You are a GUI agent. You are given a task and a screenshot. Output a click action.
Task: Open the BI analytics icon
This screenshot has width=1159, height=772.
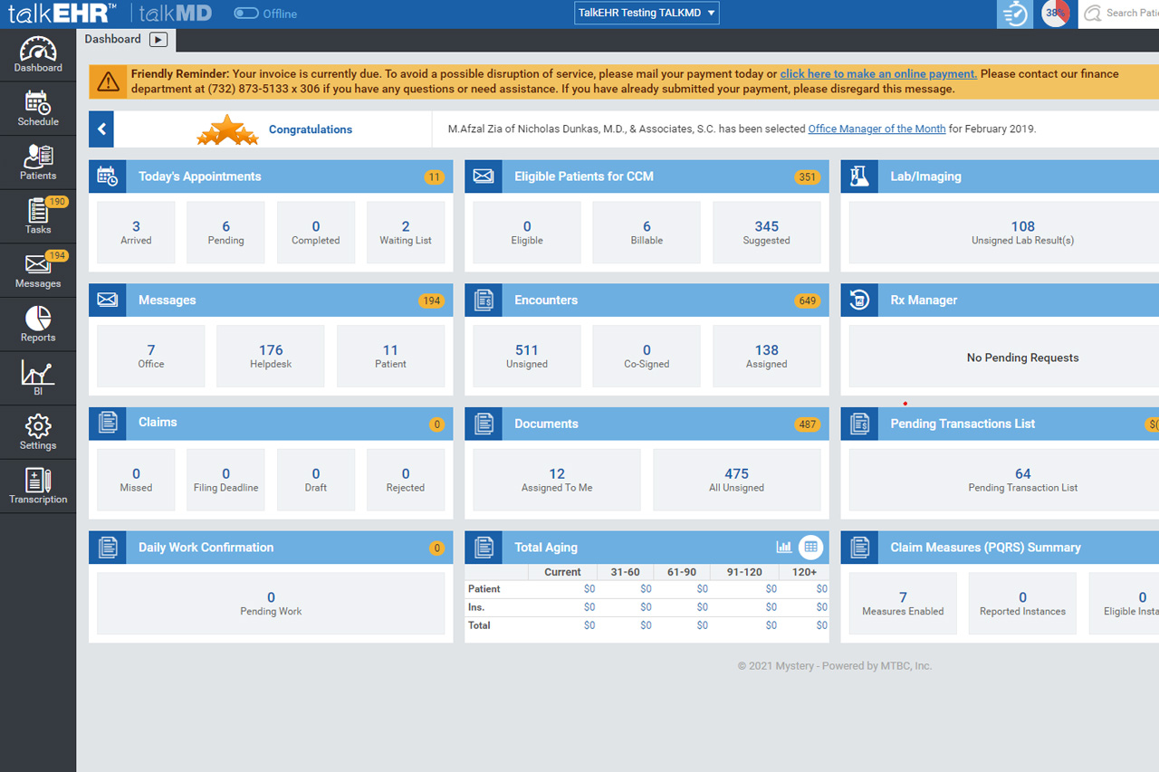coord(38,378)
